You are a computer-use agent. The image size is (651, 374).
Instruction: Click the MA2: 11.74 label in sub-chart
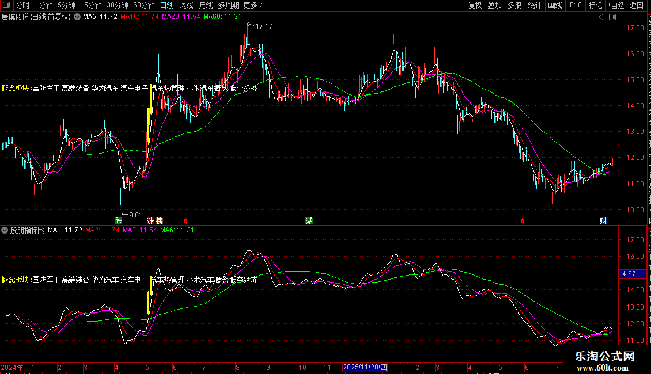102,230
